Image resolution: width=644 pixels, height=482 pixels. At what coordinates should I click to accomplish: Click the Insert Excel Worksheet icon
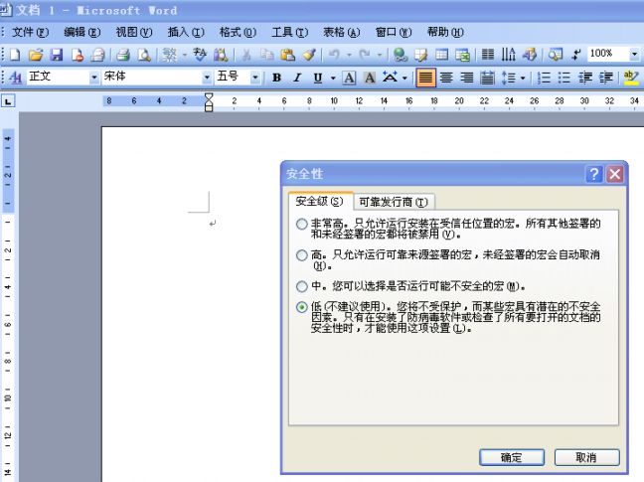point(462,55)
